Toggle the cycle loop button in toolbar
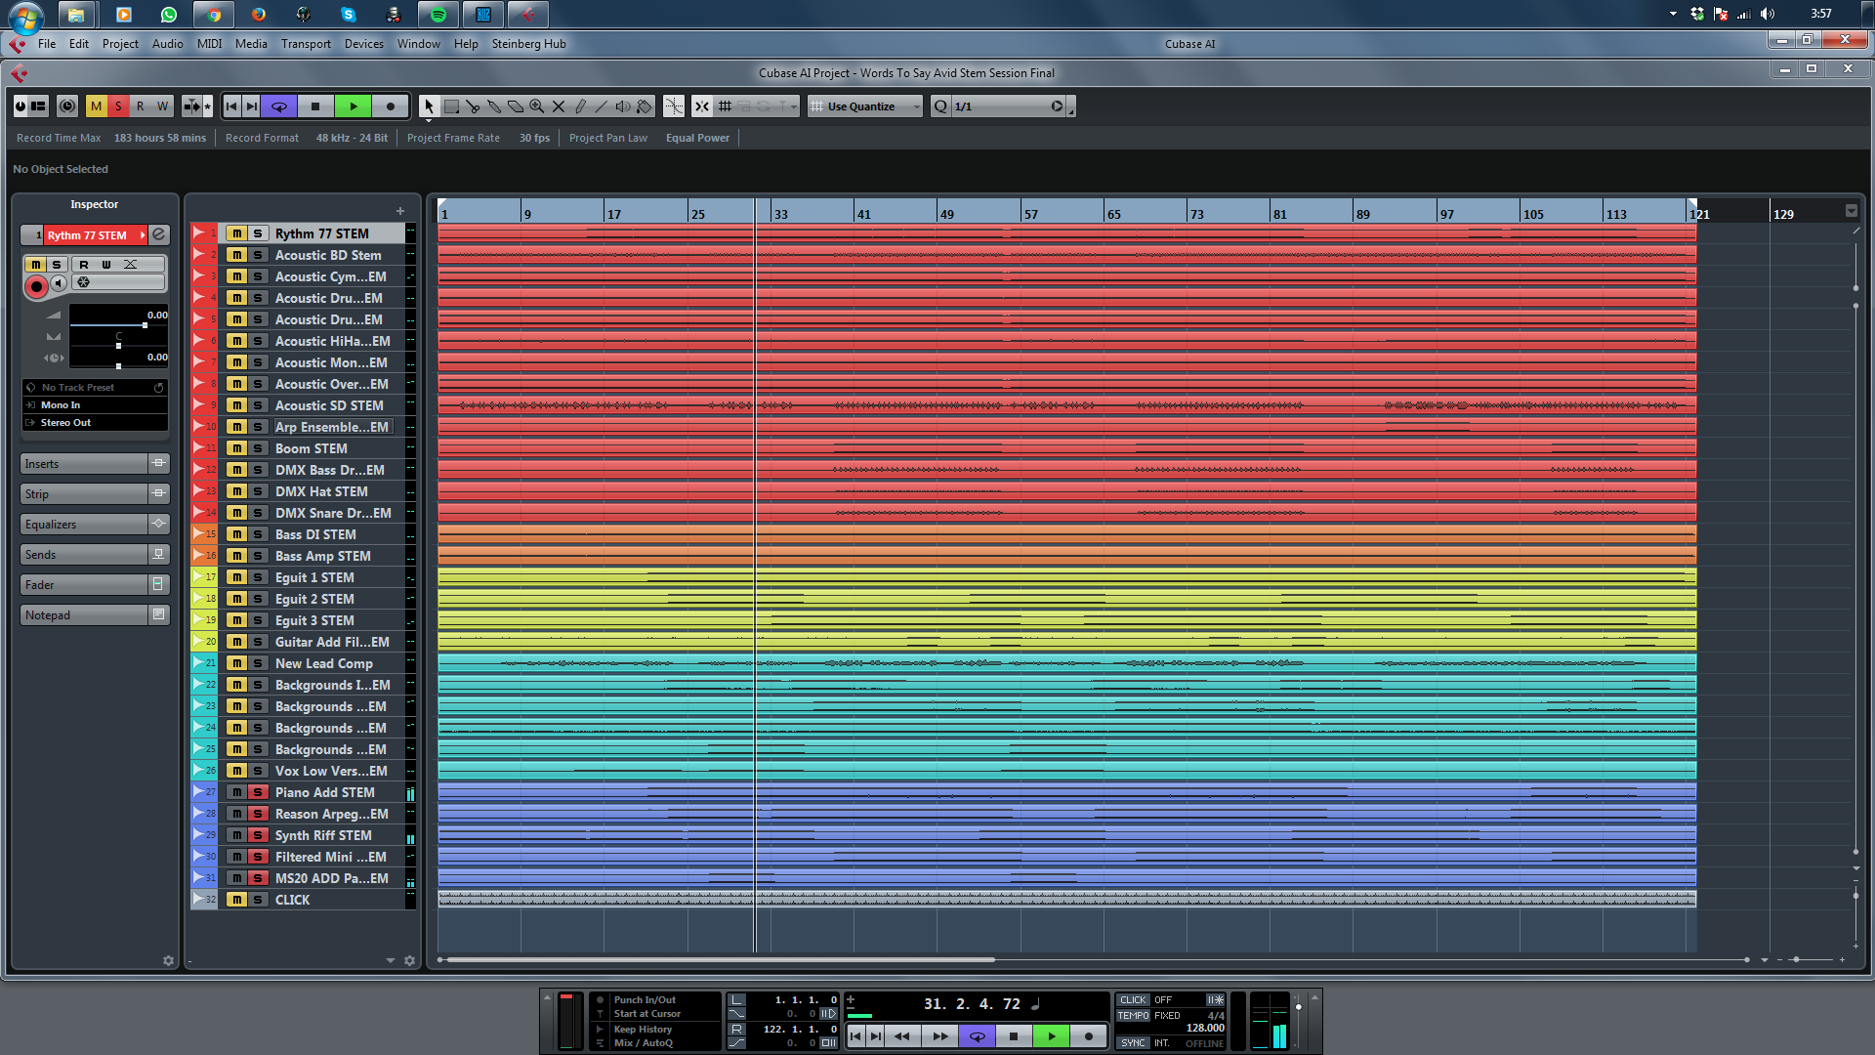Viewport: 1875px width, 1055px height. pos(279,106)
